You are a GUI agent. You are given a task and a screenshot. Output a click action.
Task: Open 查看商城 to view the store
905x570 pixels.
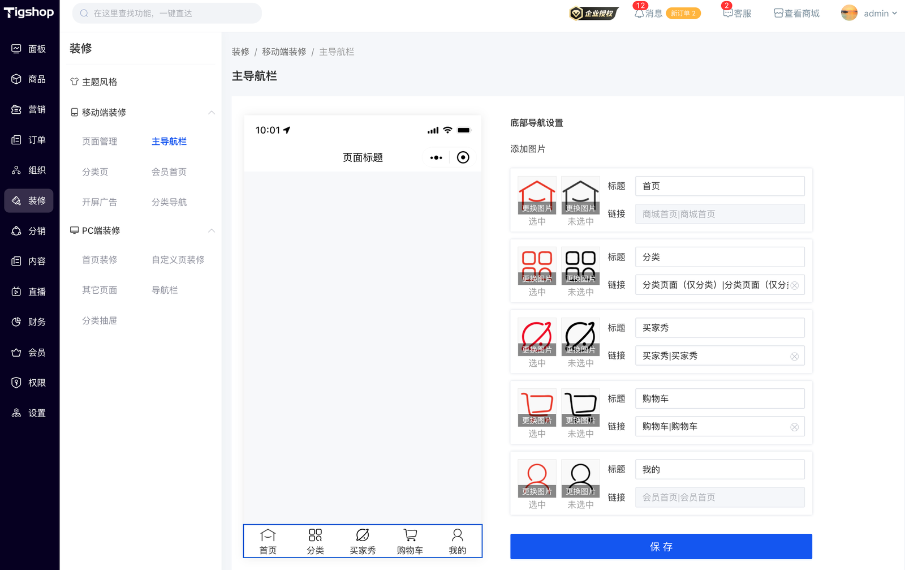click(x=796, y=13)
